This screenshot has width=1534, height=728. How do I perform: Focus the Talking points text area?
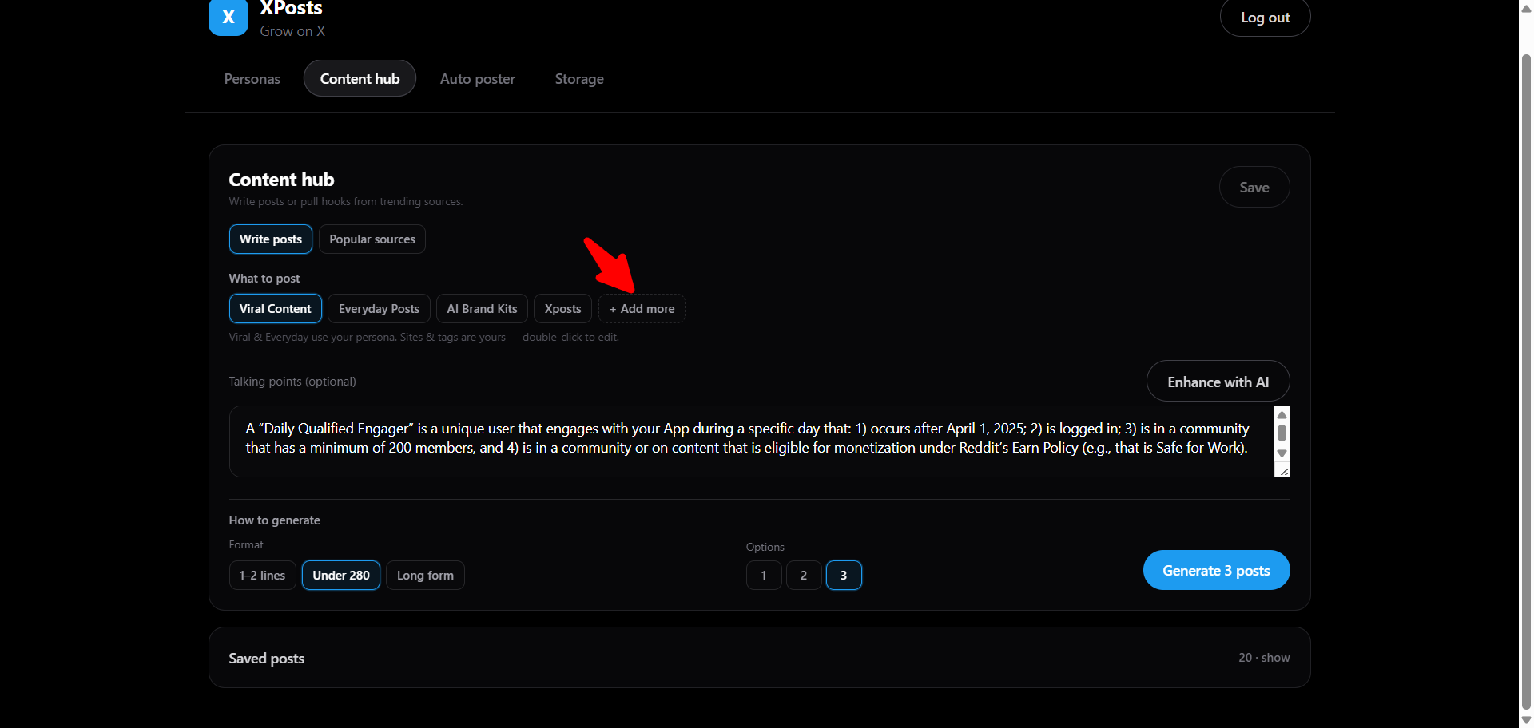(751, 441)
